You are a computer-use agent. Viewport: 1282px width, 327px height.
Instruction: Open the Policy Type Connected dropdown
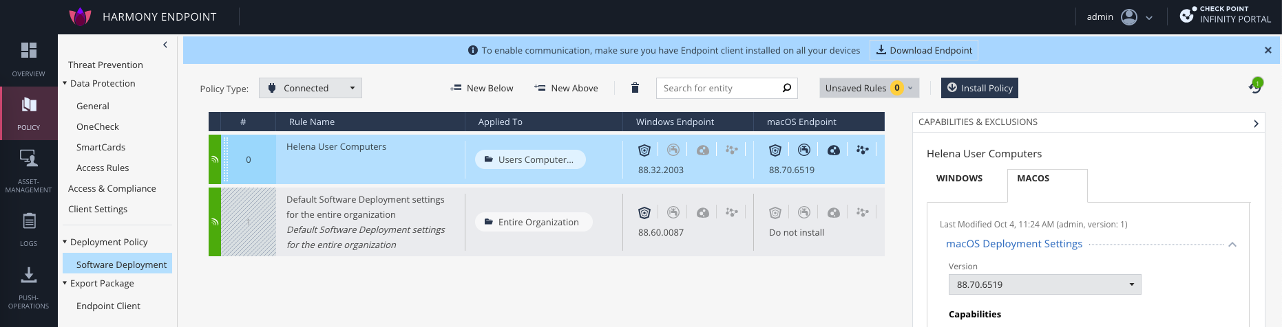click(x=311, y=88)
